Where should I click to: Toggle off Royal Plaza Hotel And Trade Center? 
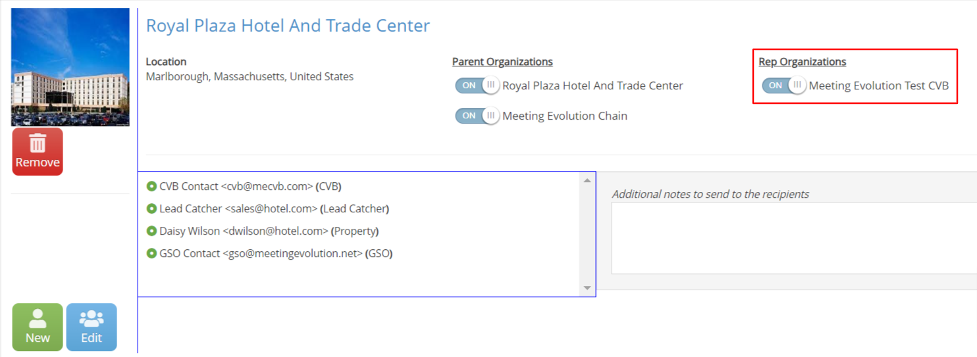(477, 85)
